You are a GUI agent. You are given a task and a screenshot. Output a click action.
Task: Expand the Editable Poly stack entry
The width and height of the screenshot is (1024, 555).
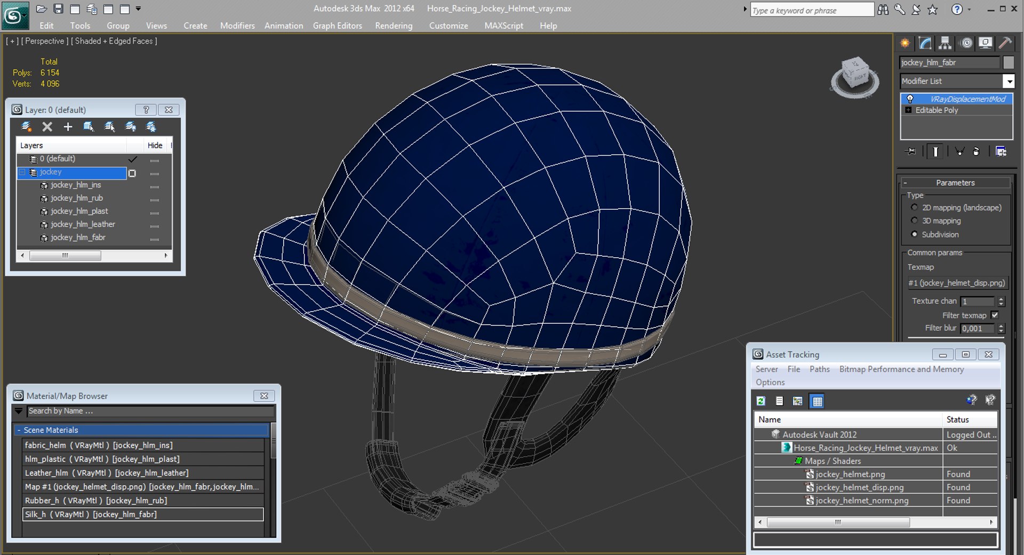908,110
